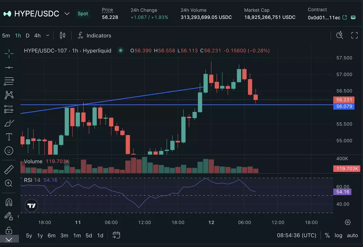The height and width of the screenshot is (247, 363).
Task: Switch to the 4h timeframe
Action: (37, 35)
